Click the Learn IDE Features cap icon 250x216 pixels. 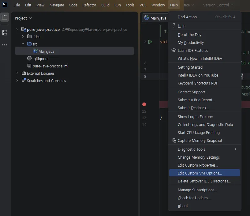pyautogui.click(x=174, y=50)
